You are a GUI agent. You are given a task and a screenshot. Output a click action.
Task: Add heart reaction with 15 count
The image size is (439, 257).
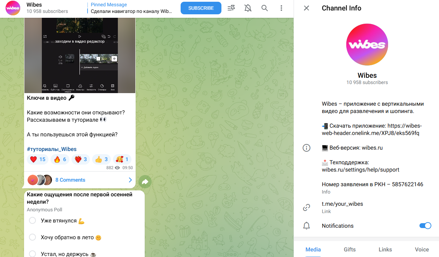(38, 159)
